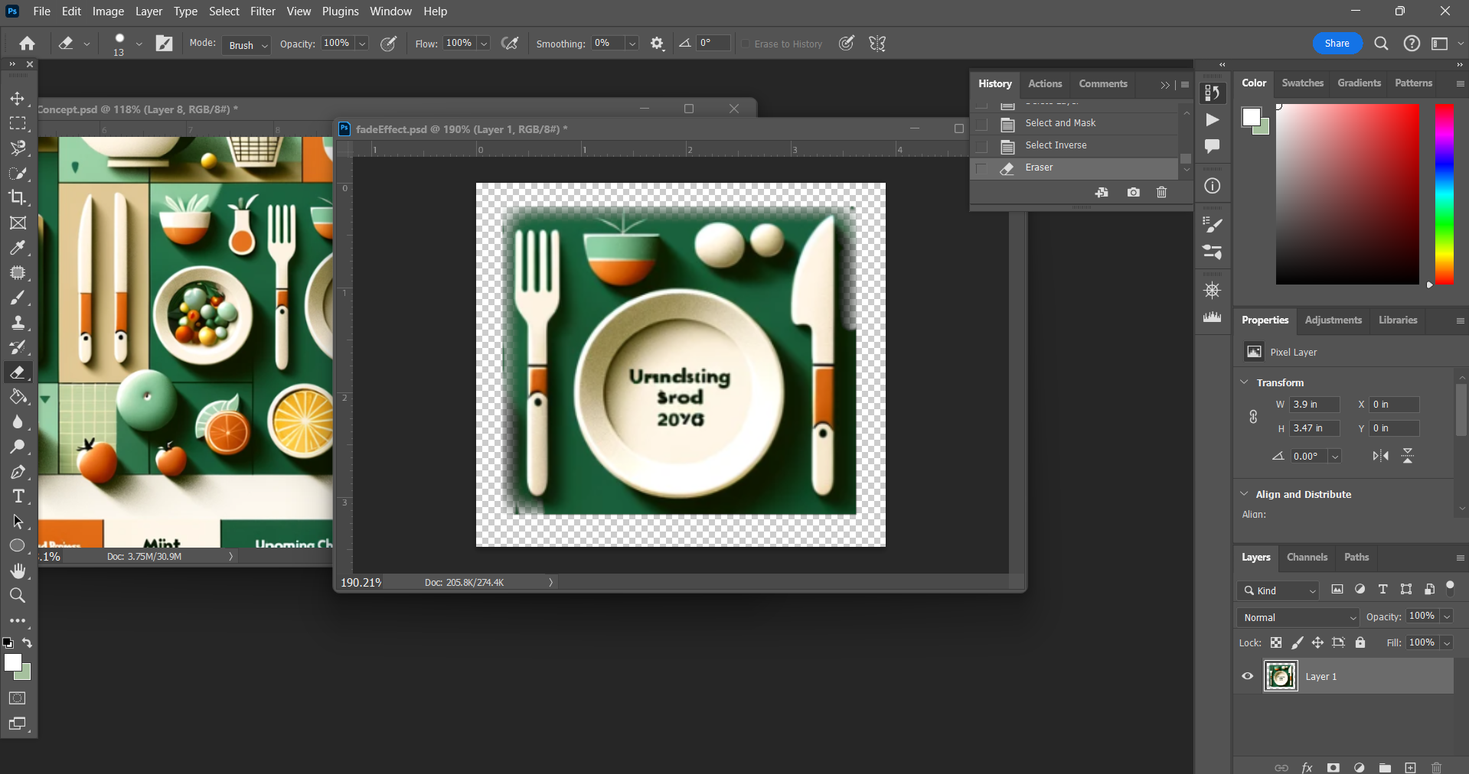Switch to the Channels tab
The width and height of the screenshot is (1469, 774).
tap(1306, 558)
